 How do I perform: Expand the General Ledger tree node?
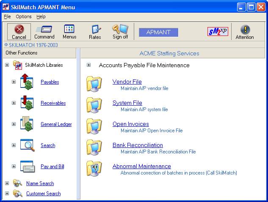point(14,124)
